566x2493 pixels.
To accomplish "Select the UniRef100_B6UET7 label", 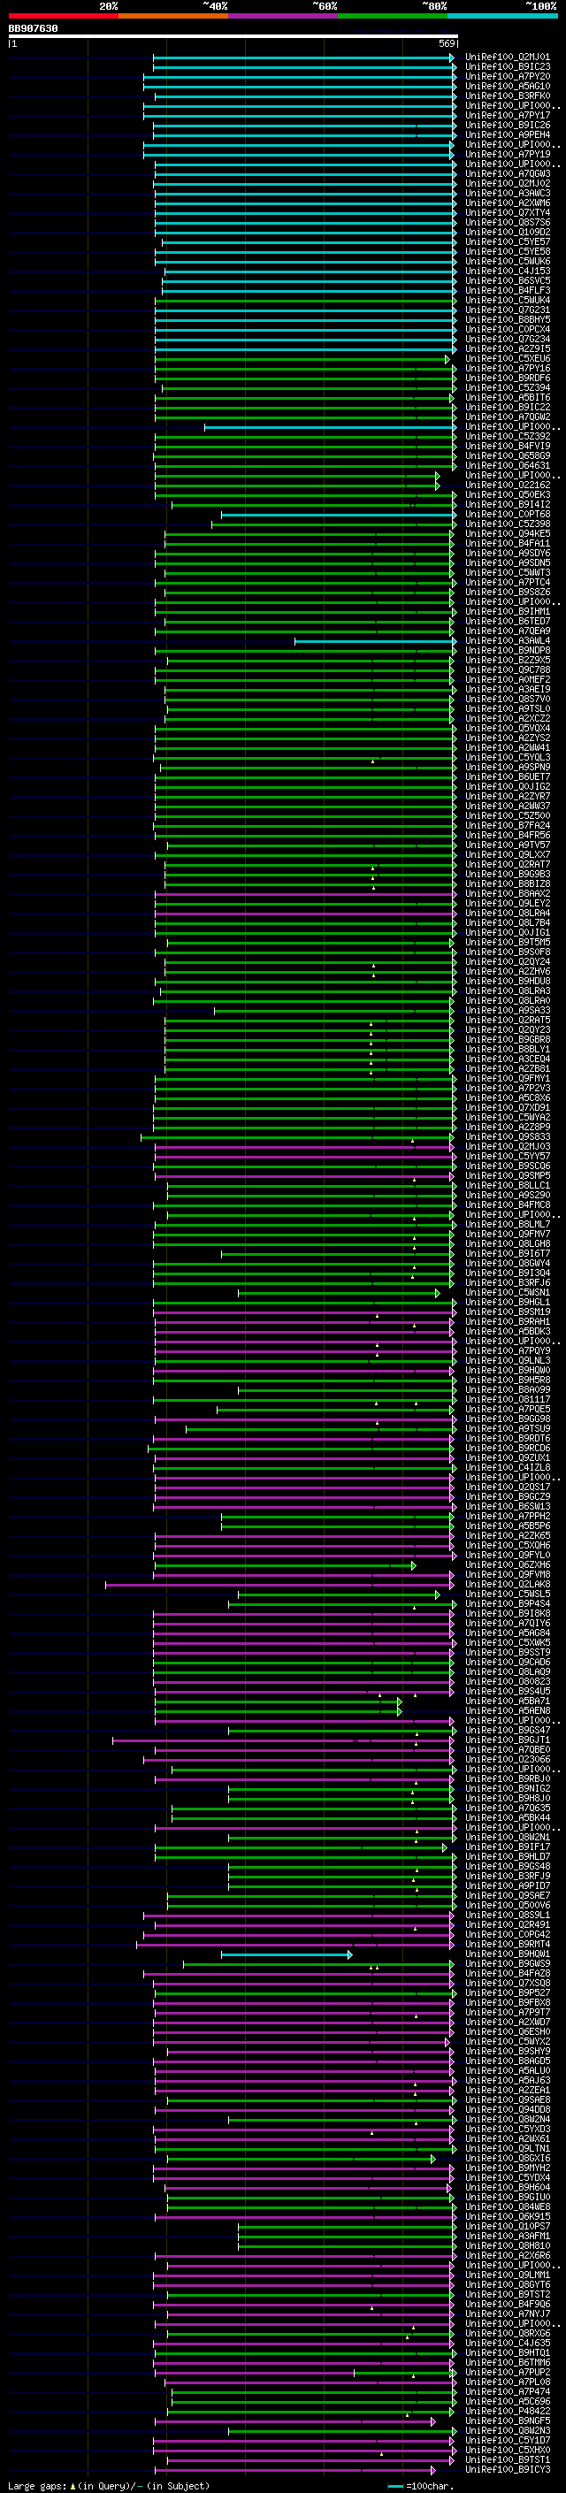I will point(507,777).
